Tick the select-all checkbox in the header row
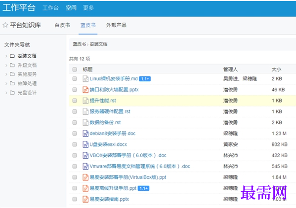 [75, 69]
